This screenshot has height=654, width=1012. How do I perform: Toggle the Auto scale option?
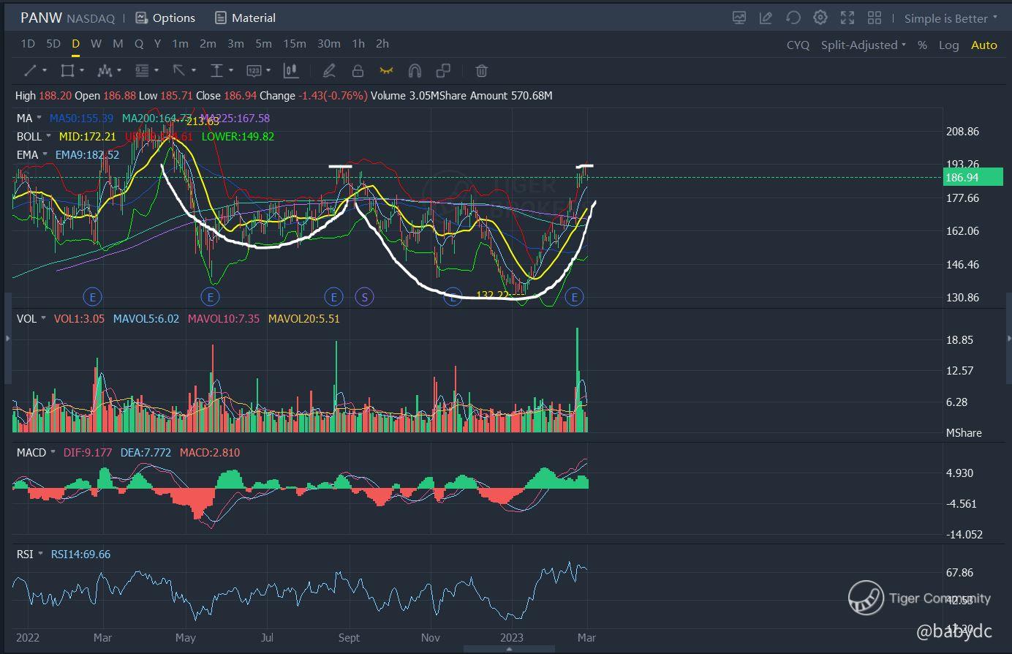(x=983, y=45)
